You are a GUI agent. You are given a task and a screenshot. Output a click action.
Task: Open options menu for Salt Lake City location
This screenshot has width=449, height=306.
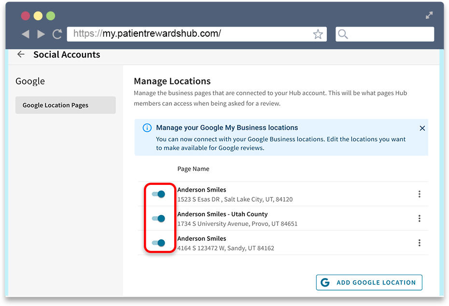(x=419, y=194)
